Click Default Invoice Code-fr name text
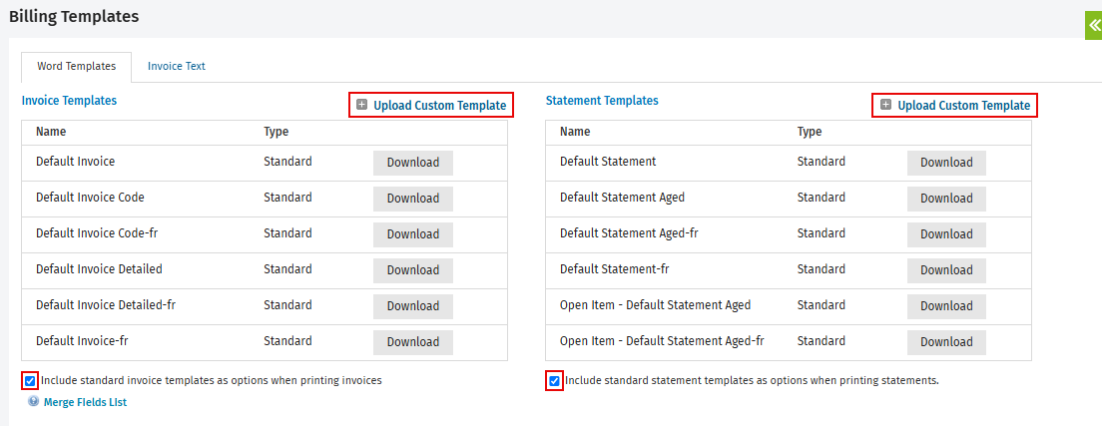The image size is (1102, 426). click(97, 233)
